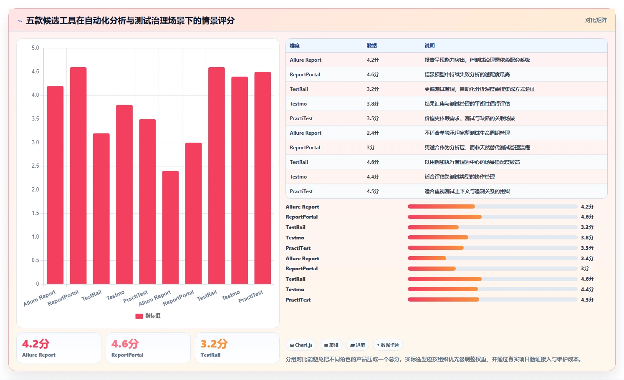Screen dimensions: 624x380
Task: Click the Allure Report chart bar reaching 4.2
Action: click(x=55, y=185)
